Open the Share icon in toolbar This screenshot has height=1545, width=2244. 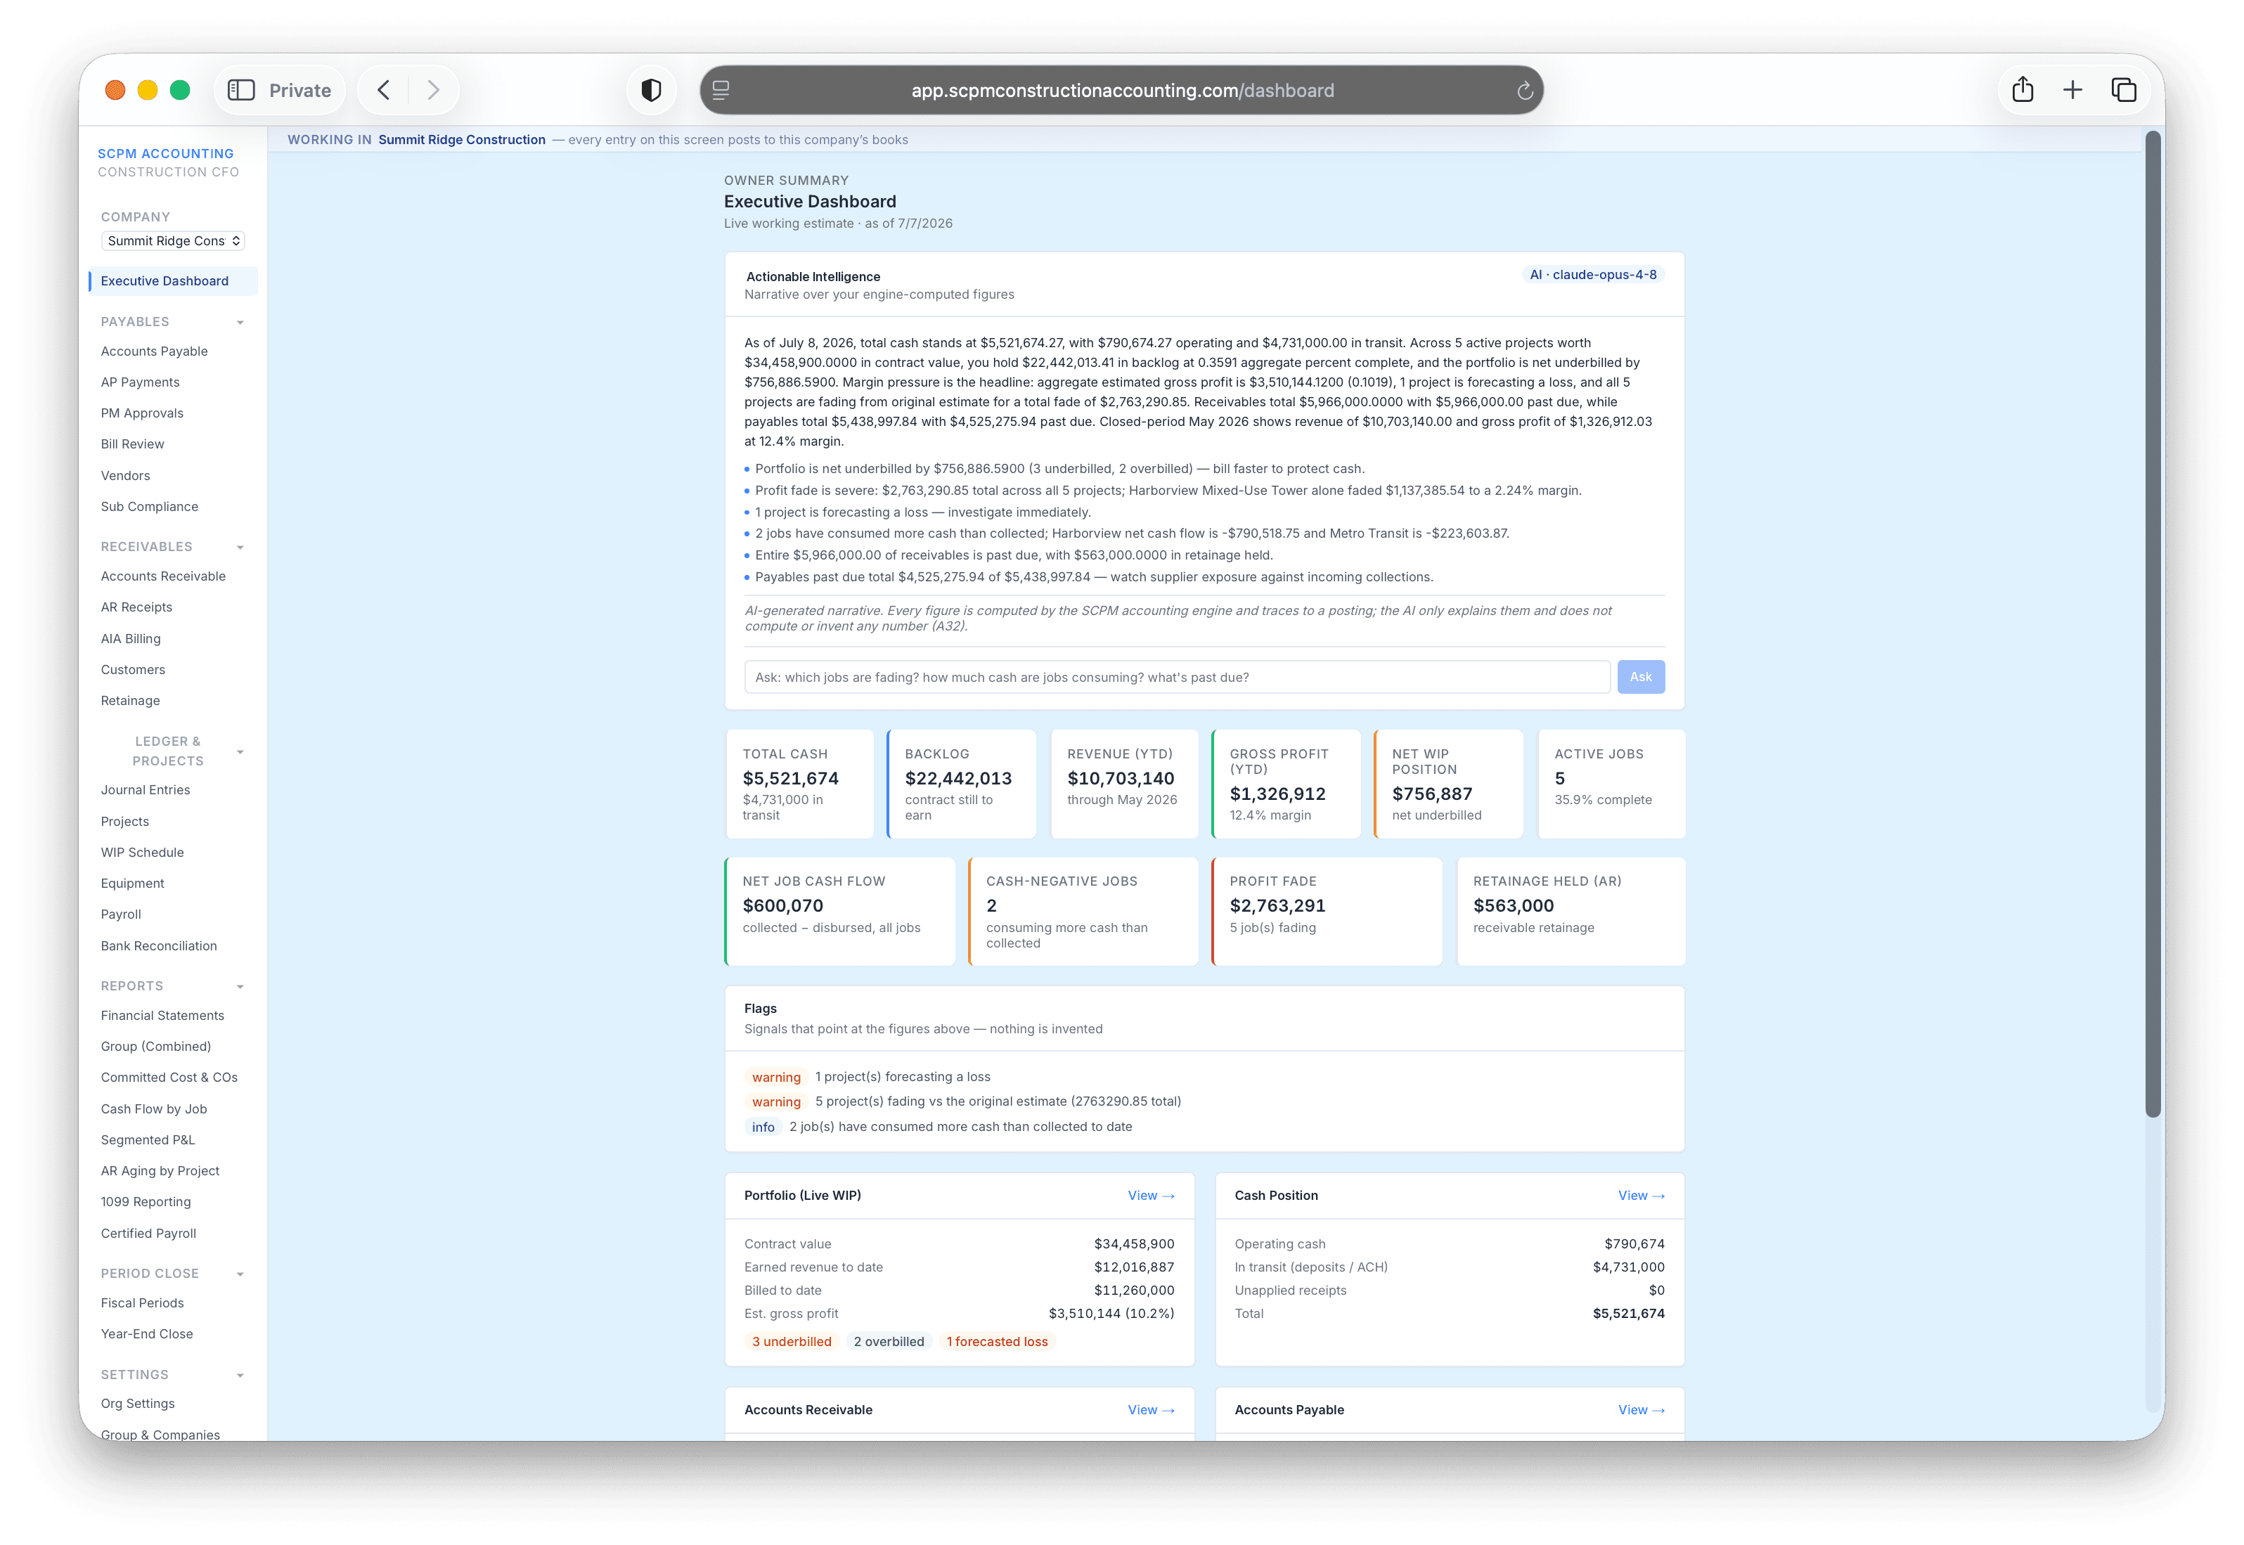[x=2023, y=90]
